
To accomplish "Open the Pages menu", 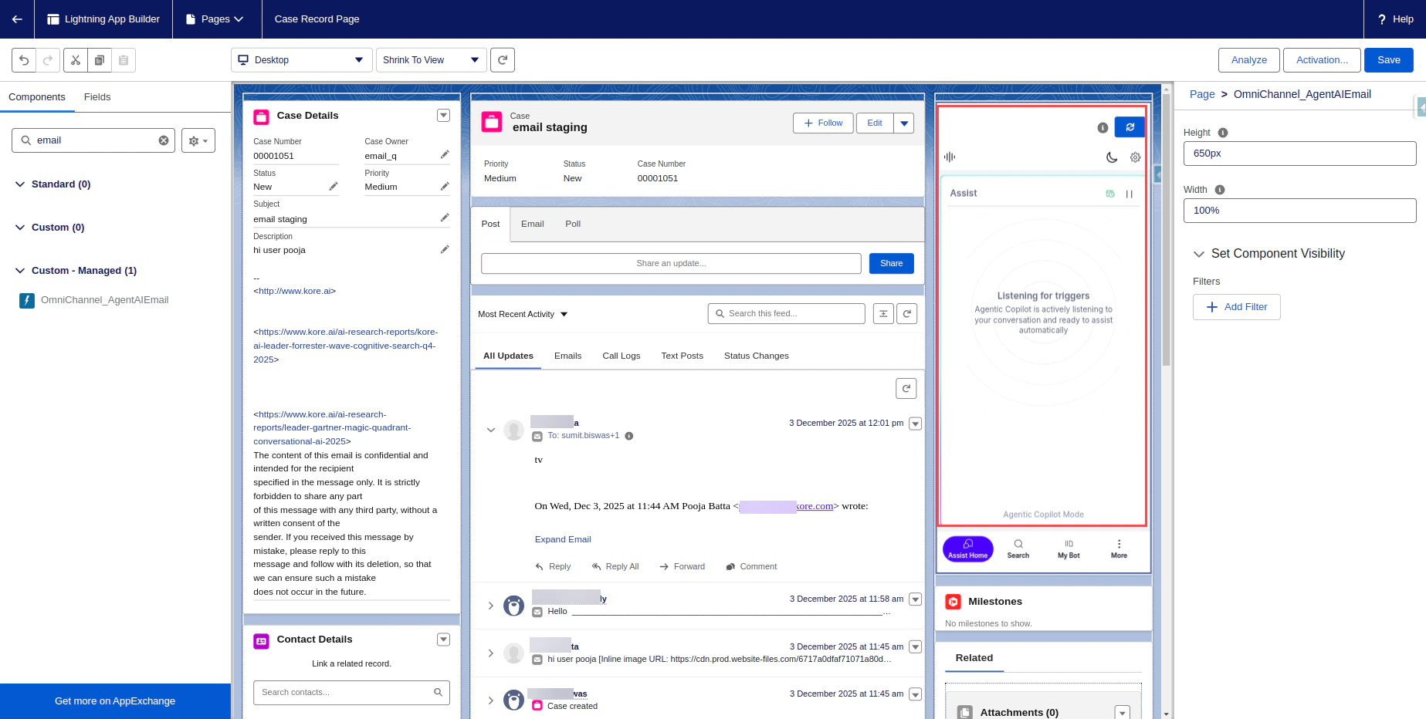I will click(x=215, y=19).
